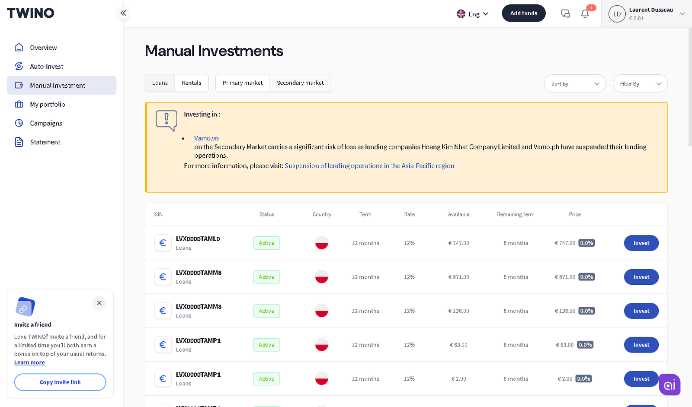Switch to the Rentals tab
The image size is (692, 407).
tap(192, 83)
